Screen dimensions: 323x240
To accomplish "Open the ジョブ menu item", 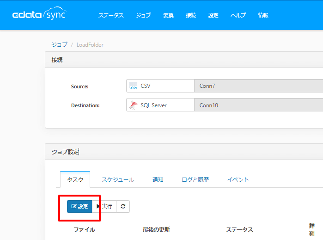I will pyautogui.click(x=143, y=15).
